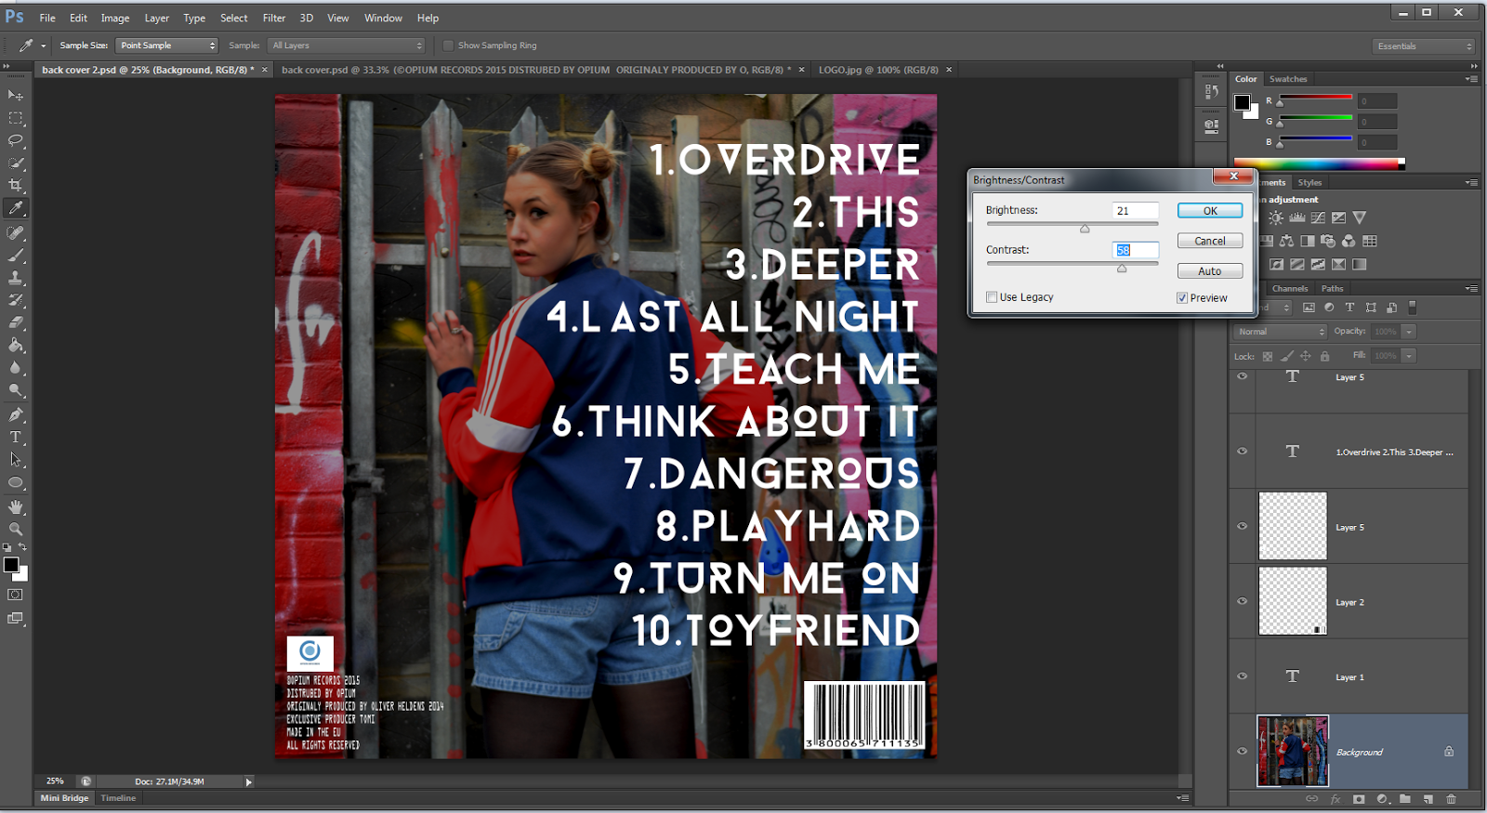
Task: Hide the Background layer
Action: (1242, 752)
